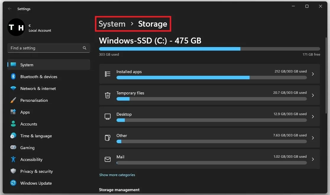The width and height of the screenshot is (330, 195).
Task: Click the Time & language clock icon
Action: click(13, 136)
